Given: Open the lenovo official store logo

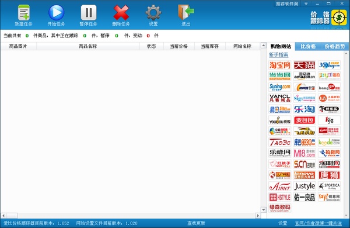Looking at the screenshot, I should 304,175.
